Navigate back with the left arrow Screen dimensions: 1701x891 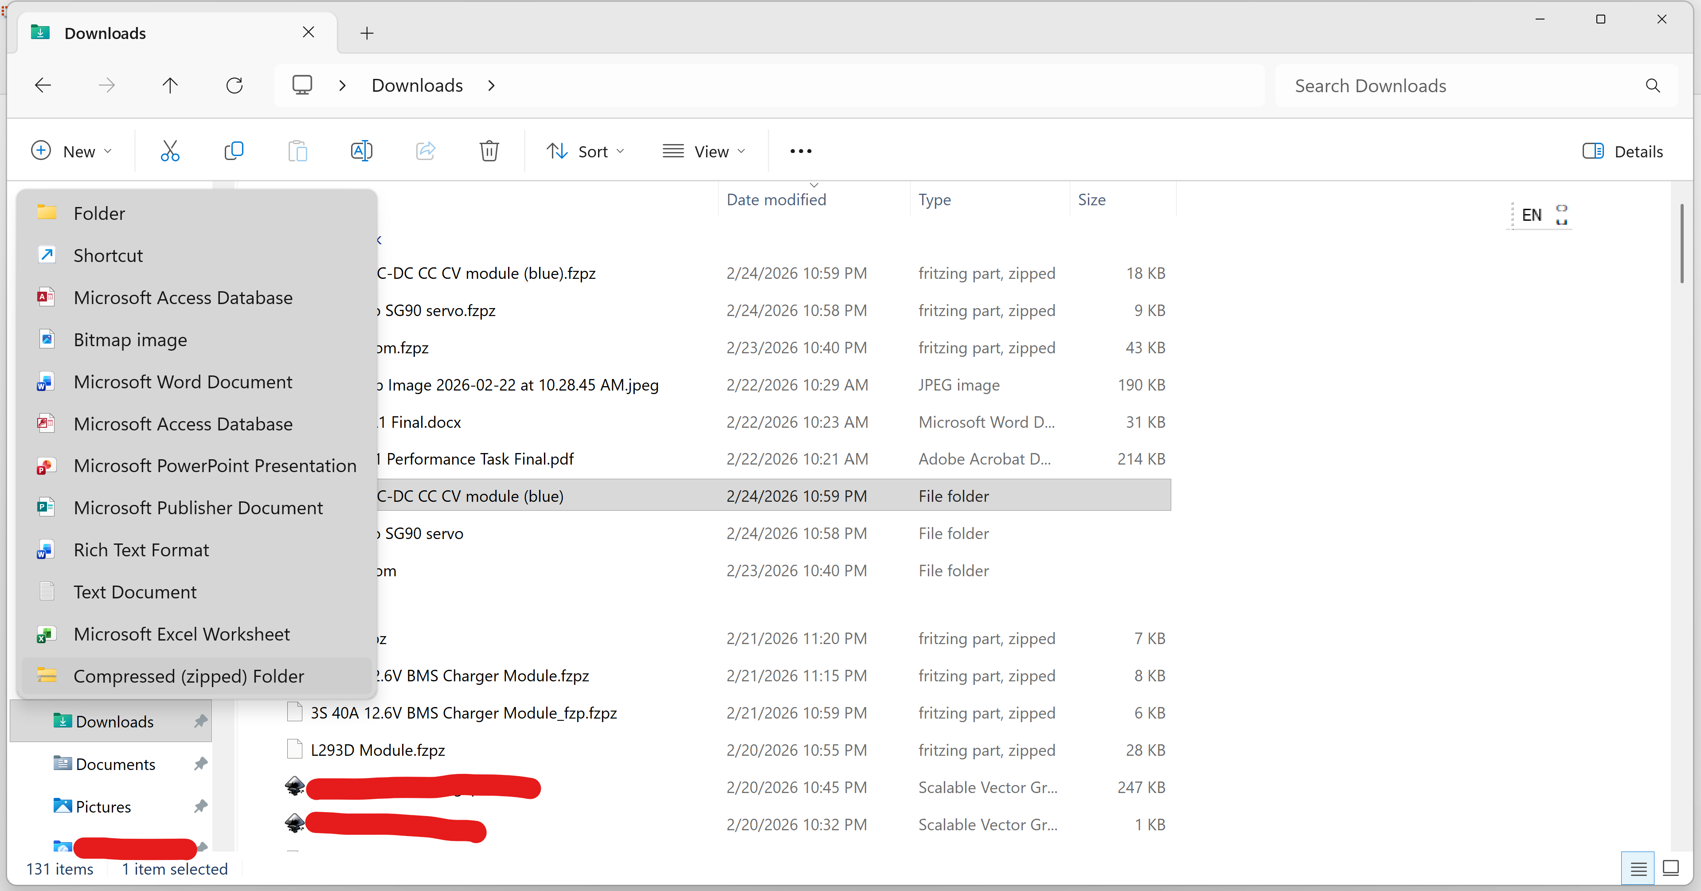coord(43,85)
